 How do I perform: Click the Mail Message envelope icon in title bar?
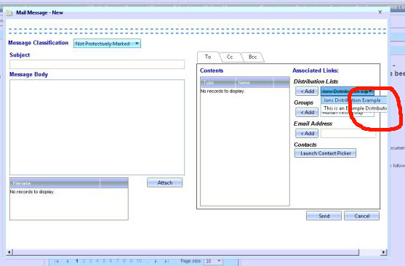tap(9, 13)
